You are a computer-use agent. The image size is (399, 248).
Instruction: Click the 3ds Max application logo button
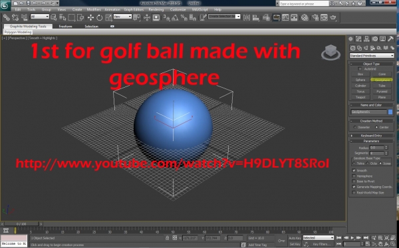5,5
